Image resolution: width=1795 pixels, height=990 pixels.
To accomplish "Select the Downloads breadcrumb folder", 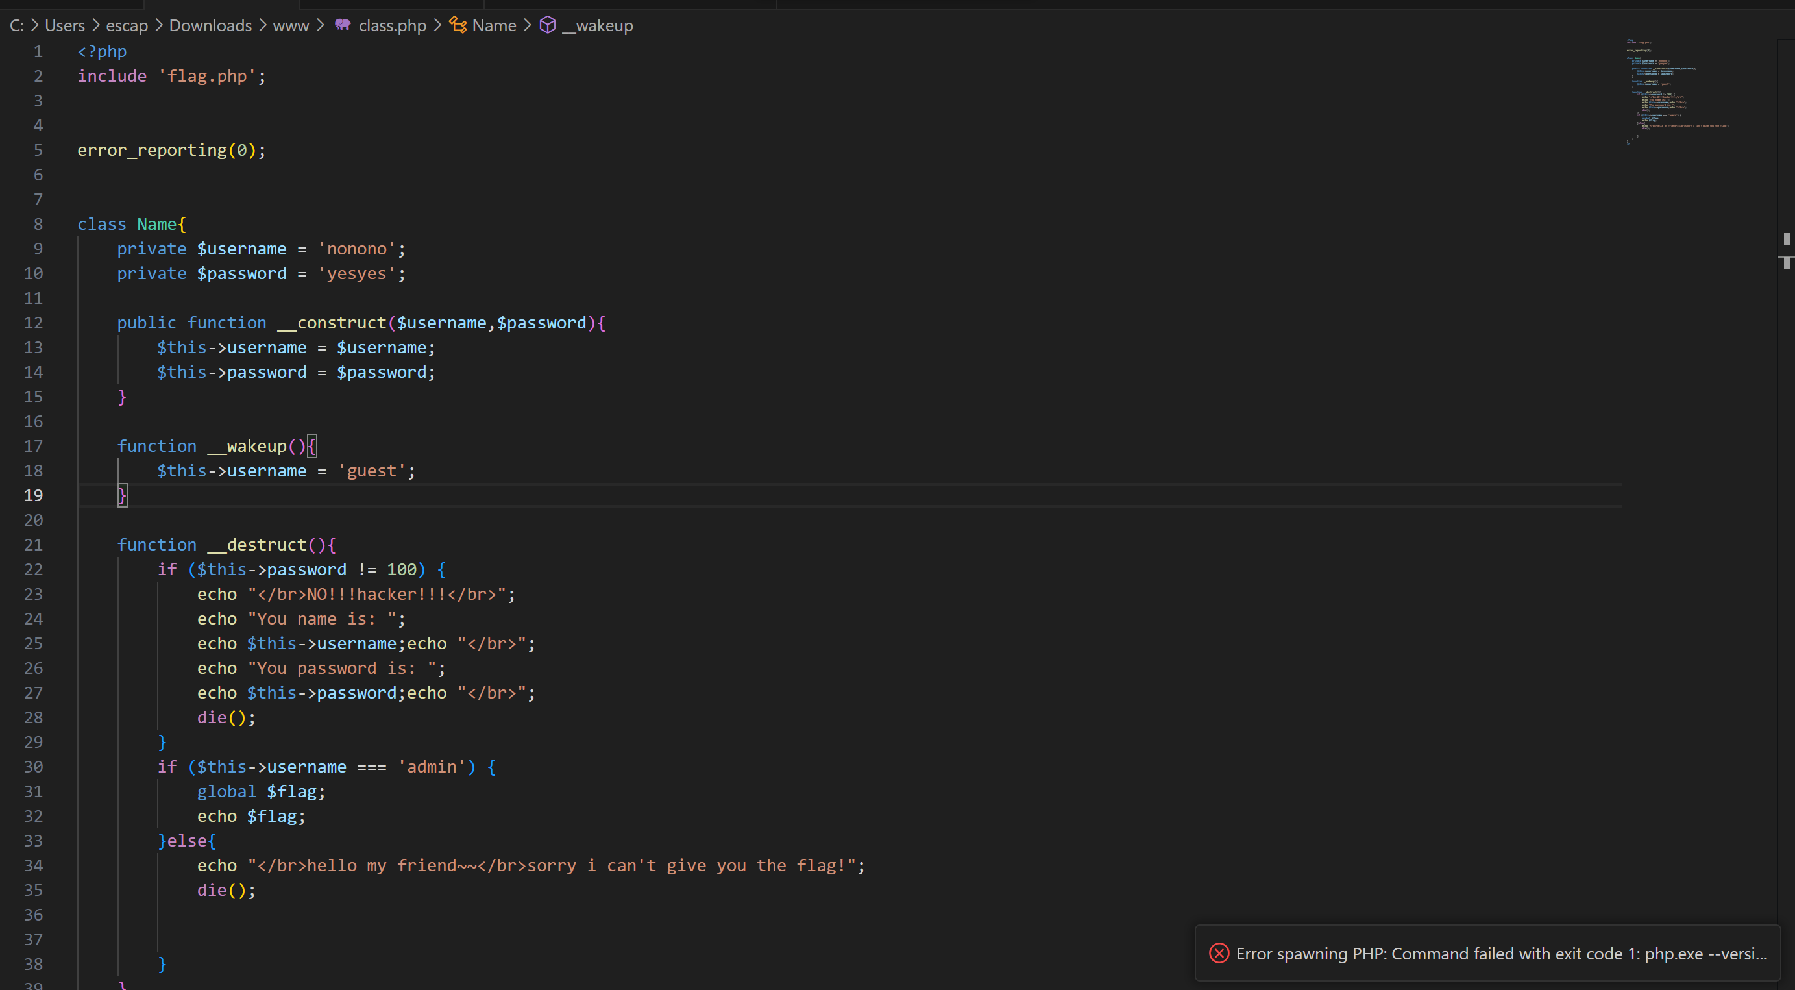I will pos(210,26).
